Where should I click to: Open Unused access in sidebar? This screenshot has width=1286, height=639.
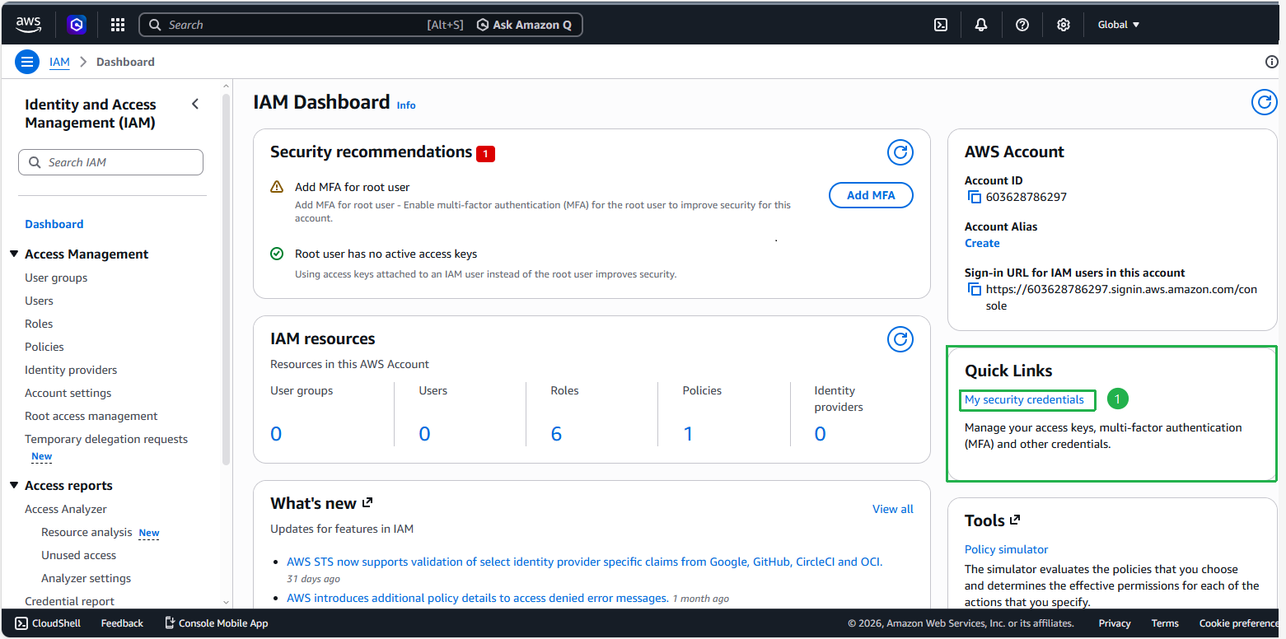point(78,555)
